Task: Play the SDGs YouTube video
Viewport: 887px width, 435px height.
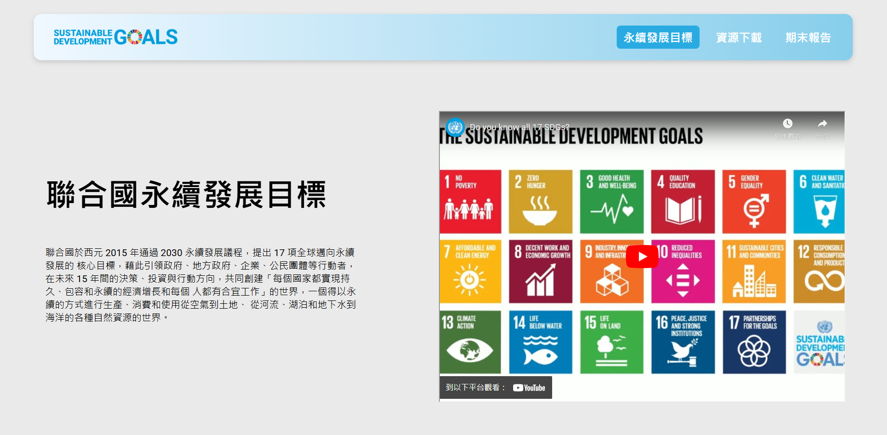Action: (x=642, y=257)
